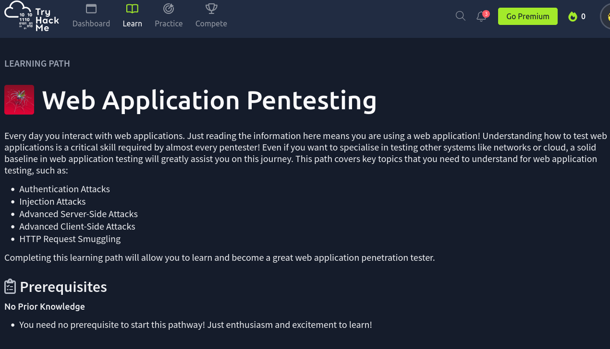Click the Web Application Pentesting title
This screenshot has width=610, height=349.
point(209,101)
